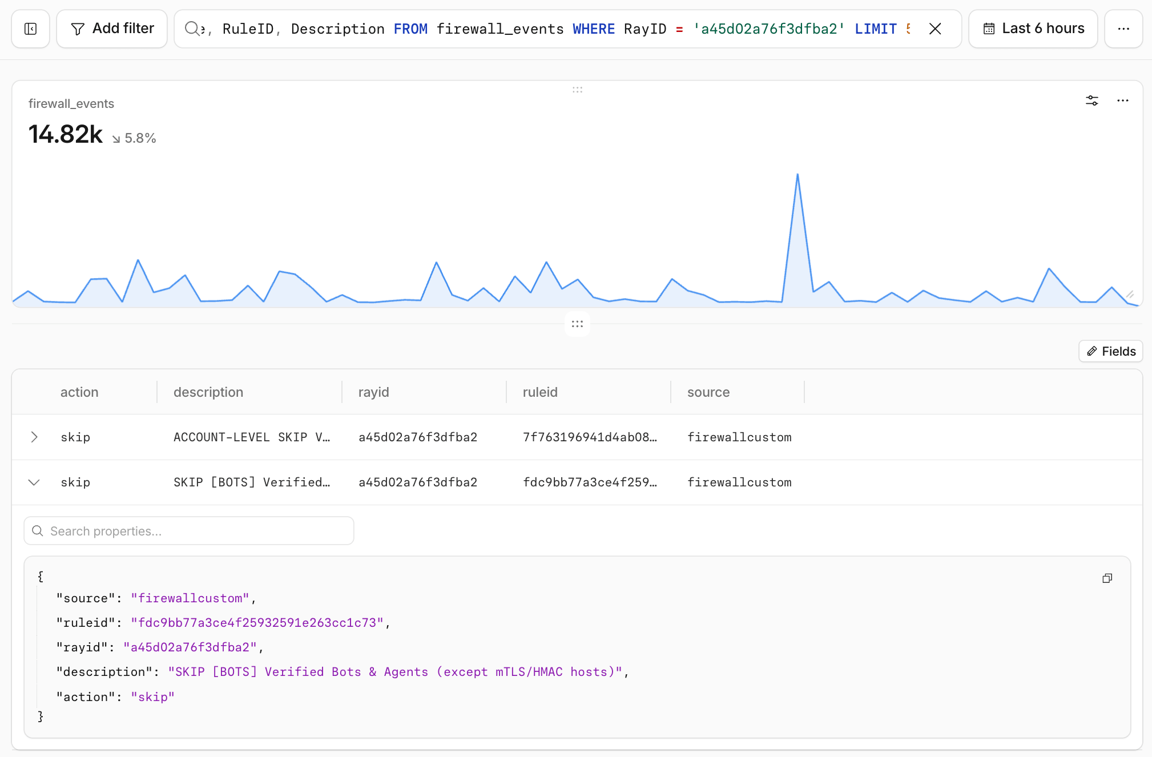This screenshot has height=757, width=1152.
Task: Click the chart resize corner handle
Action: tap(1130, 295)
